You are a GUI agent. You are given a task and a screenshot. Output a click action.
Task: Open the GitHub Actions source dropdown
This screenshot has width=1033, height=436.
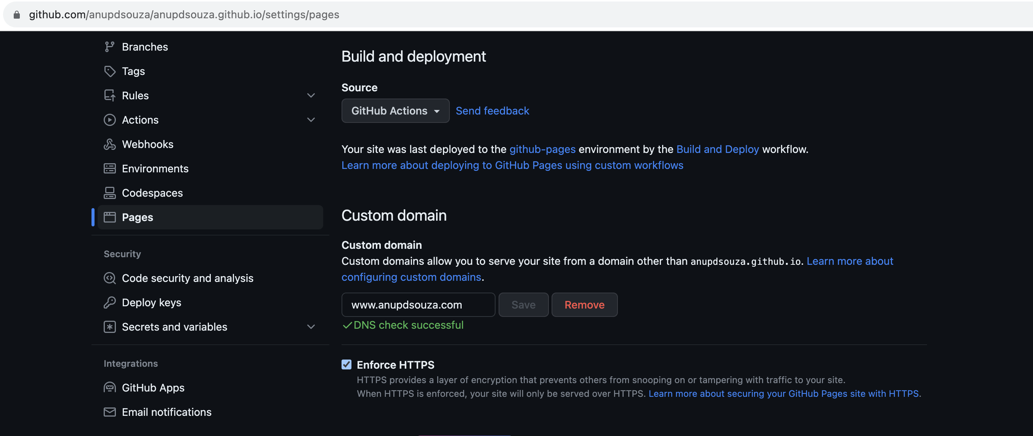click(395, 111)
